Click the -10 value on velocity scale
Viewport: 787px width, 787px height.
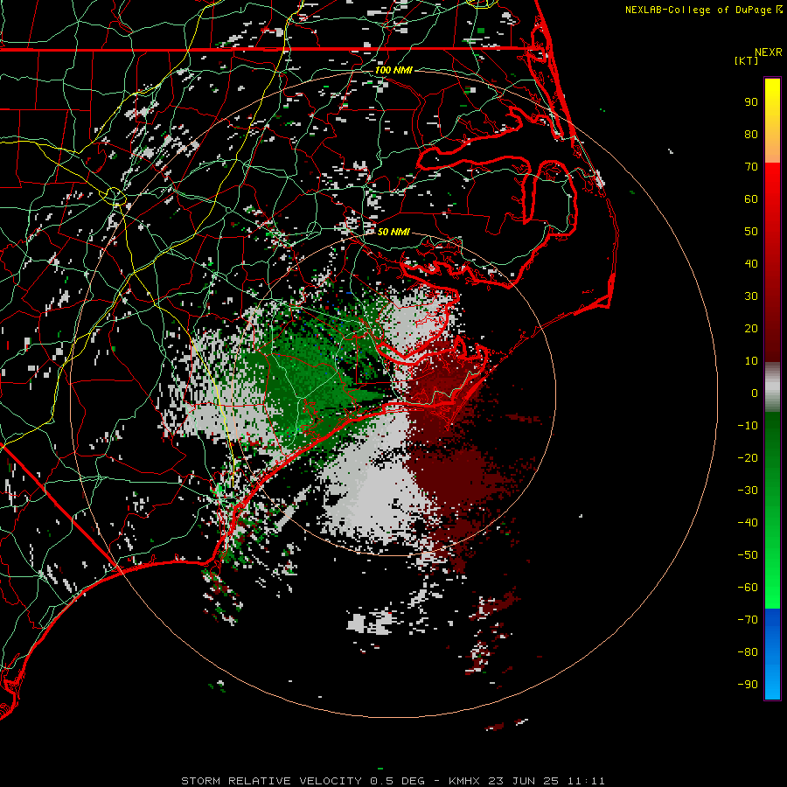click(748, 426)
